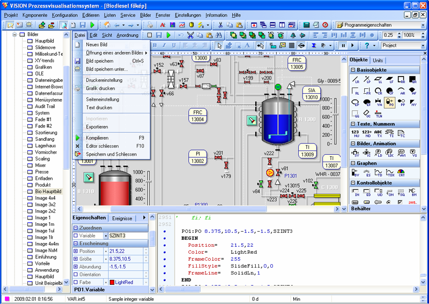Select Bio Hauptbild in the tree

point(48,191)
